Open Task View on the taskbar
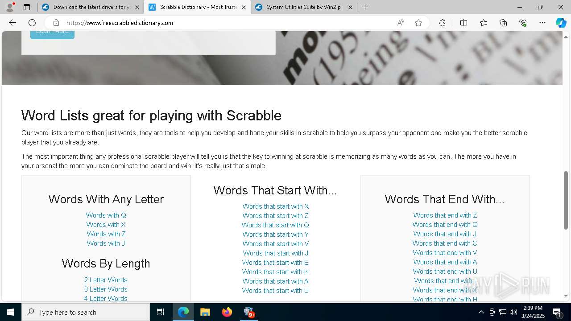Screen dimensions: 571x321 point(161,312)
